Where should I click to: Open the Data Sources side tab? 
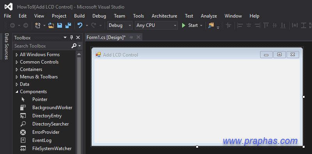(x=7, y=46)
